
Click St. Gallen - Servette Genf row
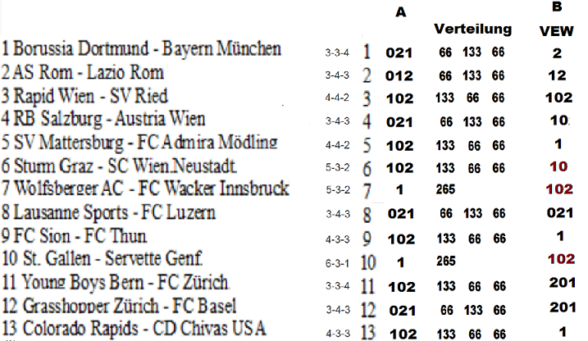click(102, 259)
